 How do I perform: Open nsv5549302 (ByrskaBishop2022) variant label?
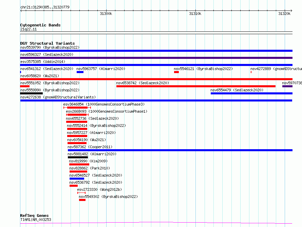click(x=108, y=197)
